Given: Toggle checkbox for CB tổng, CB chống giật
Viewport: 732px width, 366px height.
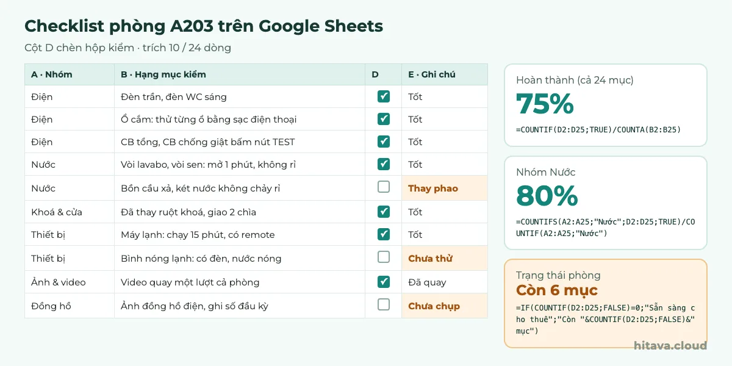Looking at the screenshot, I should 384,142.
